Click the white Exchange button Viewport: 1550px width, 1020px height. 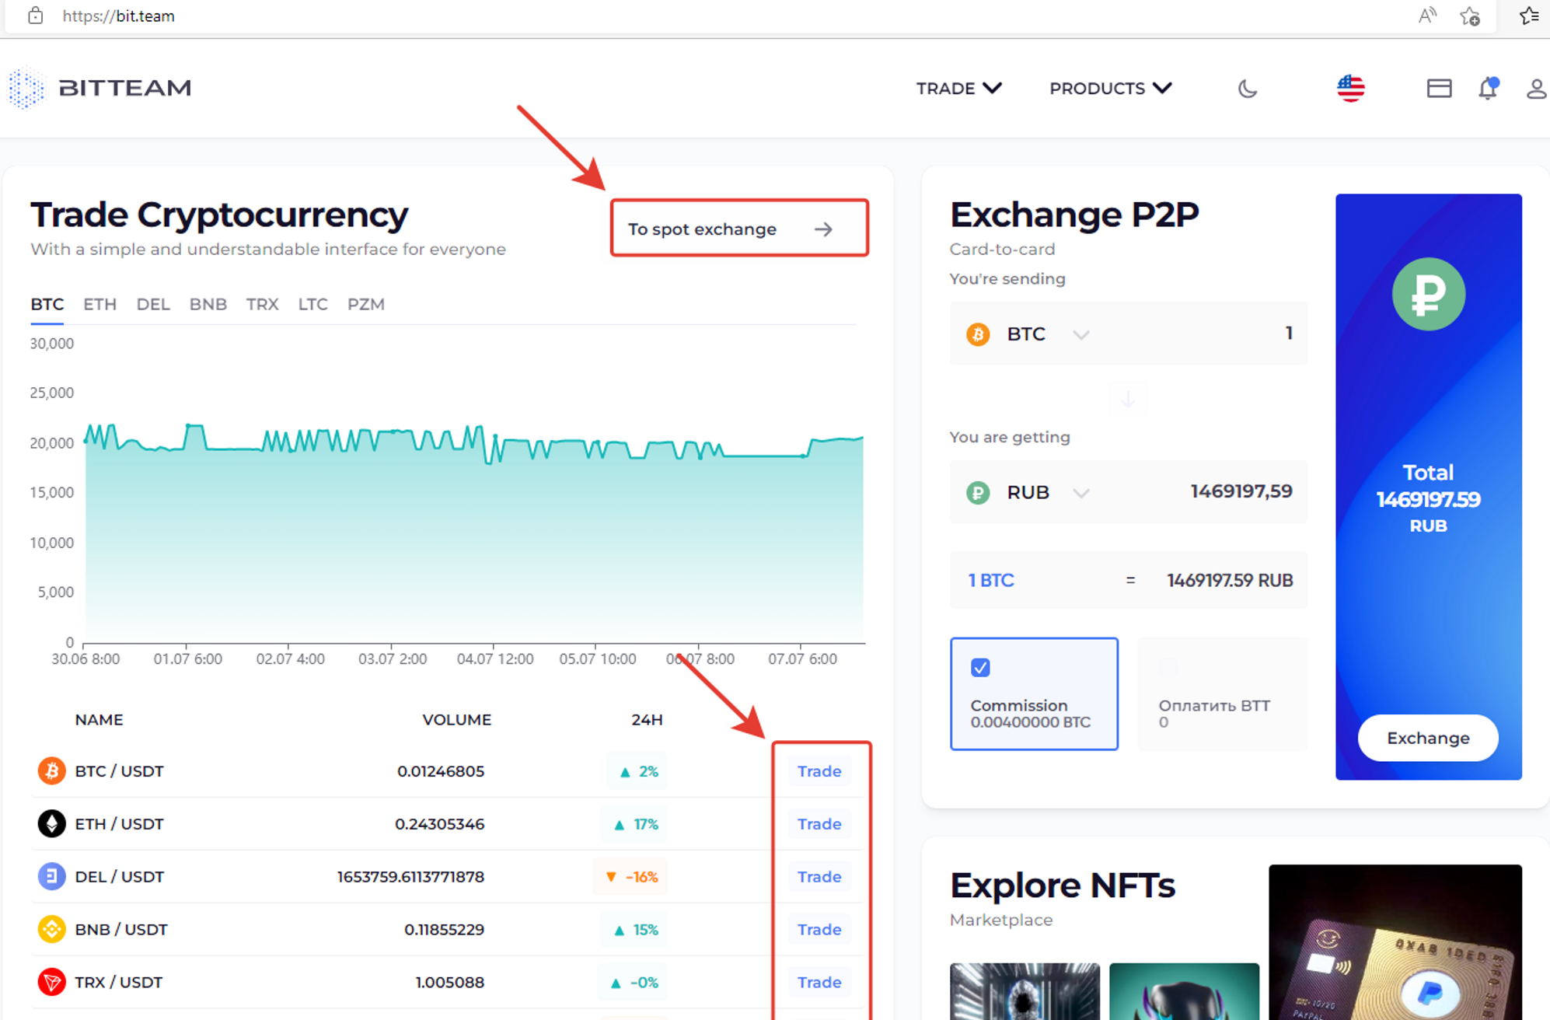click(1428, 739)
